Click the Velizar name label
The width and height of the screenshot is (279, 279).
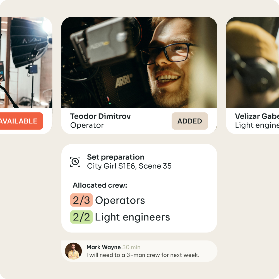coord(257,116)
